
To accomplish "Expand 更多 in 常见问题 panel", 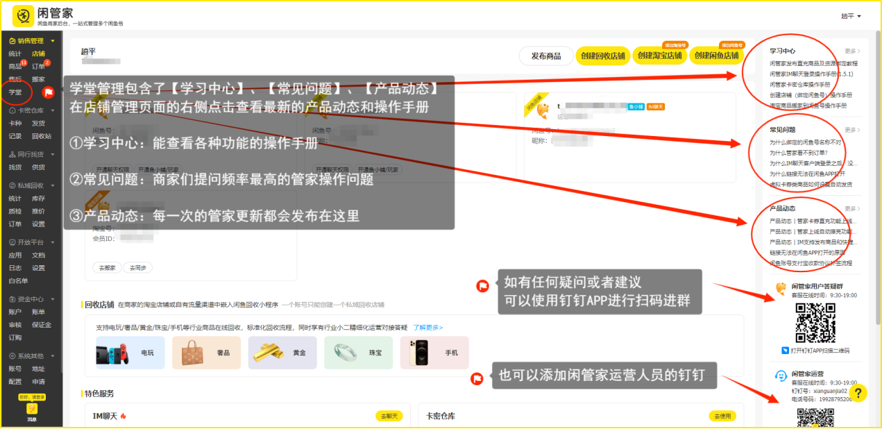I will pyautogui.click(x=852, y=130).
